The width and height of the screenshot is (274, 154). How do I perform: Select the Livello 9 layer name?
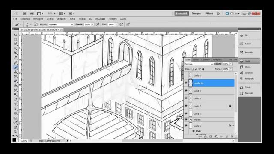[197, 91]
